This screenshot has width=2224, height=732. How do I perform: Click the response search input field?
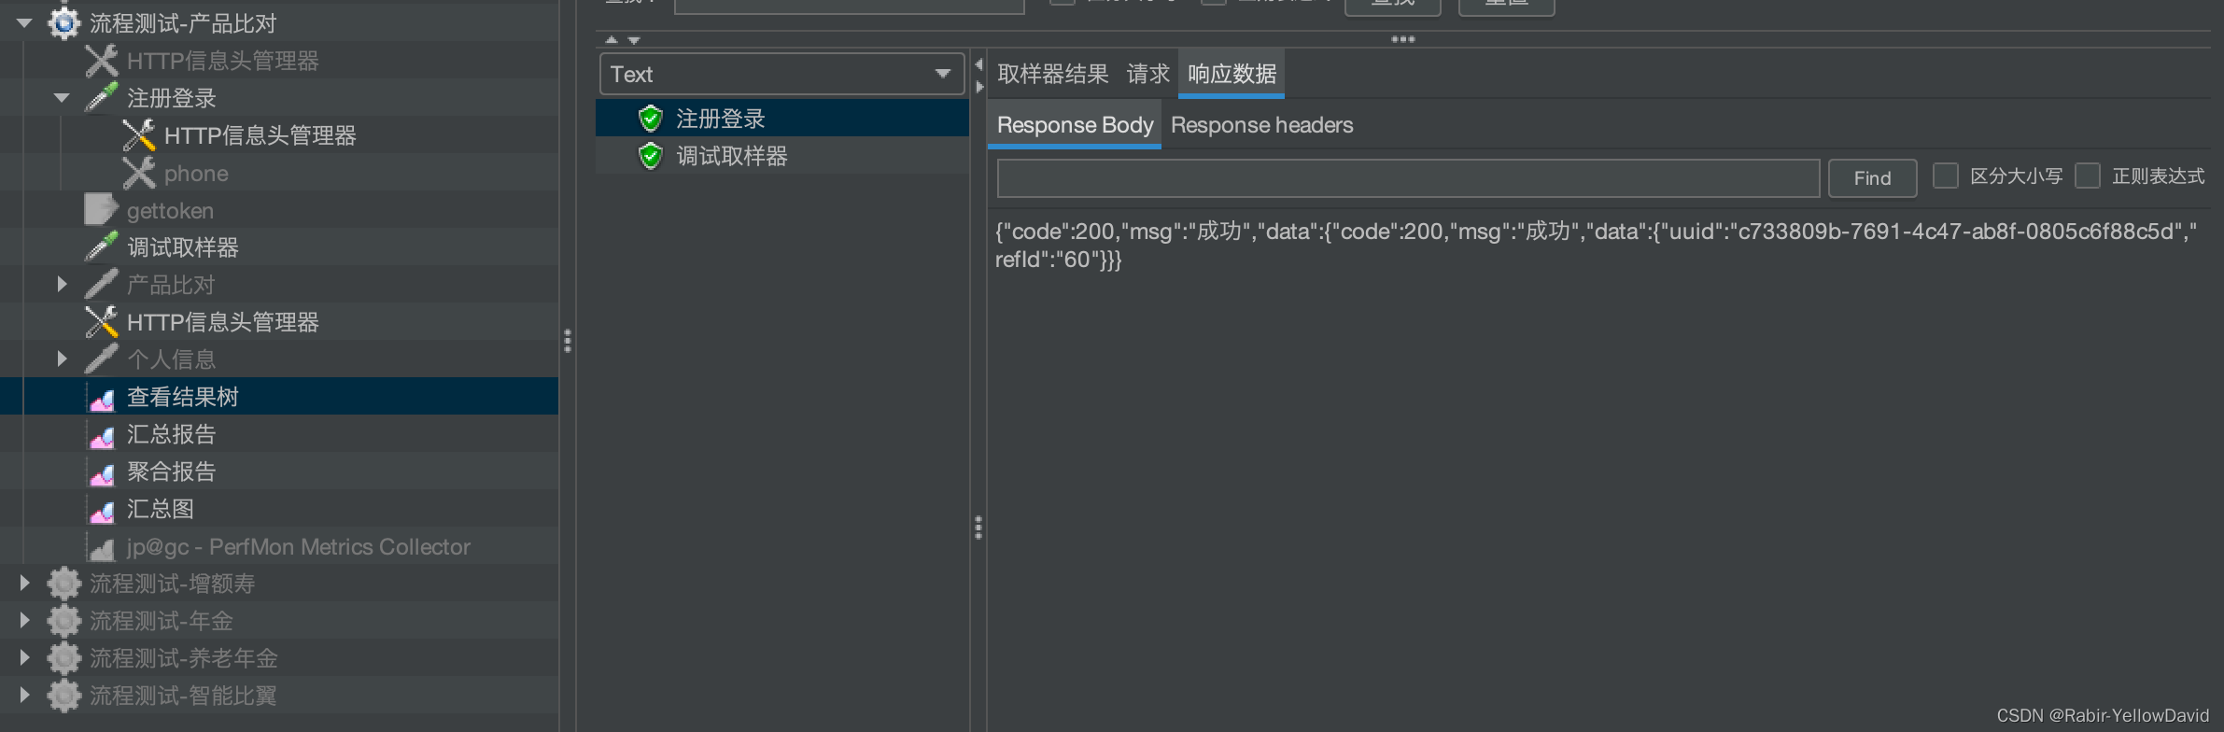[1408, 177]
